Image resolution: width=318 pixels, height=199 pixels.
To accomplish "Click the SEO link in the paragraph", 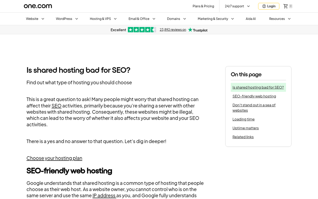I will 56,106.
